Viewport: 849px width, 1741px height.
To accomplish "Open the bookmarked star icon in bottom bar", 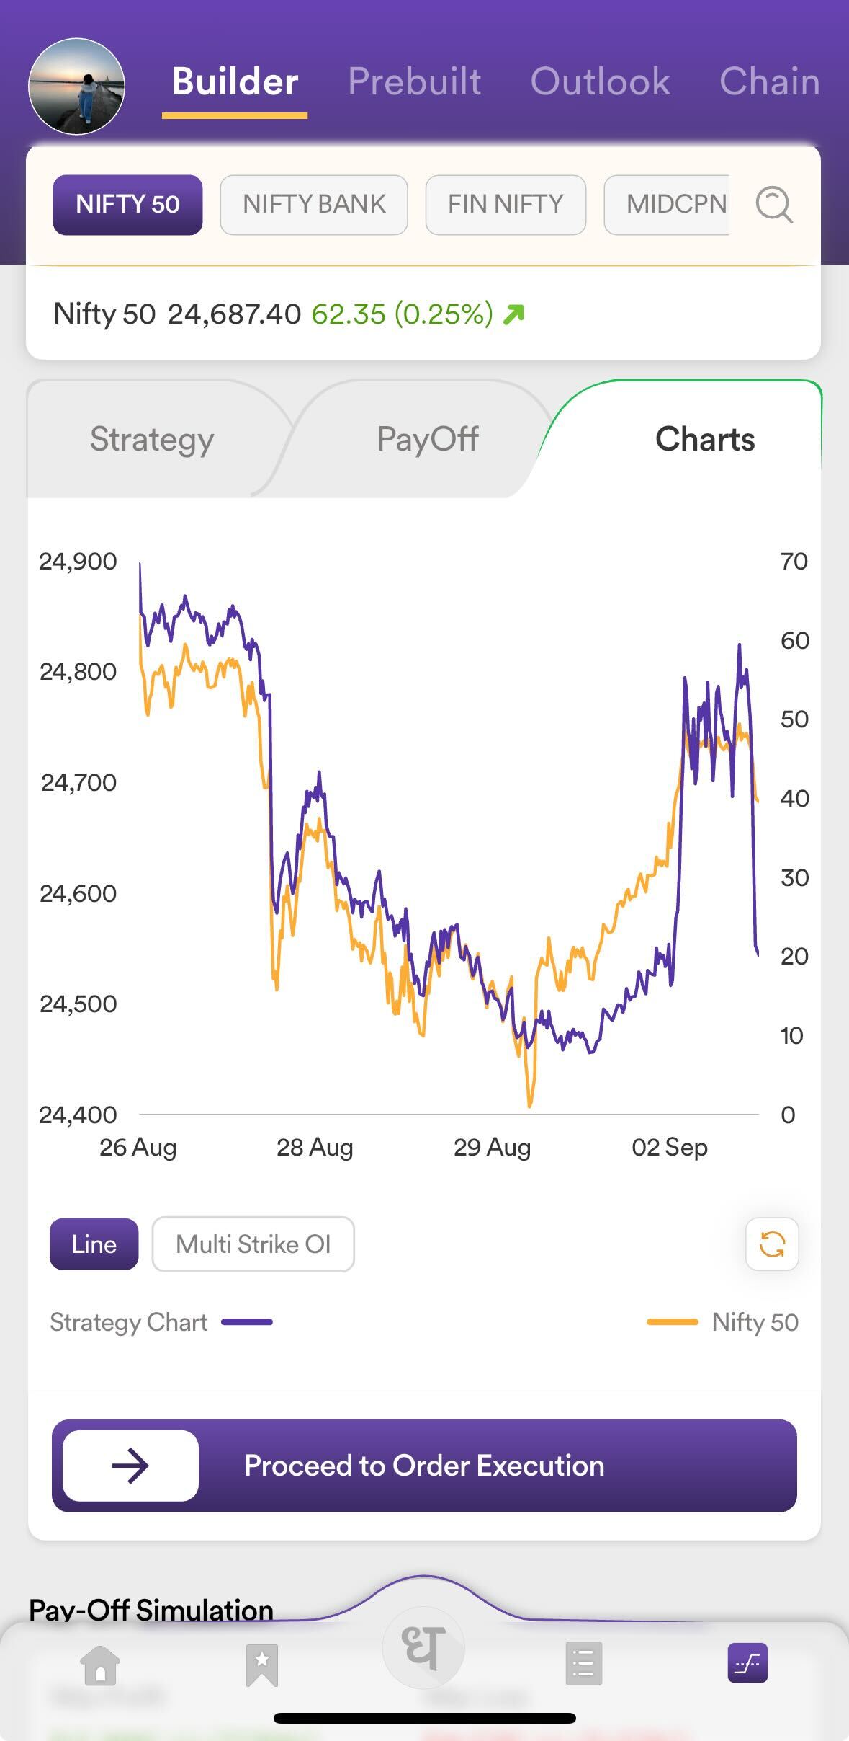I will pyautogui.click(x=261, y=1665).
